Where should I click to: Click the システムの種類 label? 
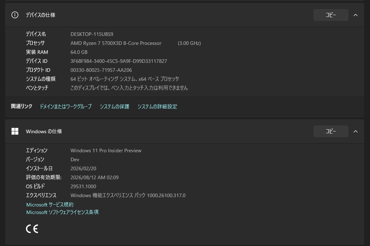click(x=41, y=79)
